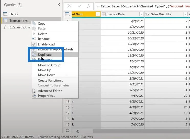Choose Rename from the context menu
Viewport: 190px width, 139px height.
[x=55, y=39]
